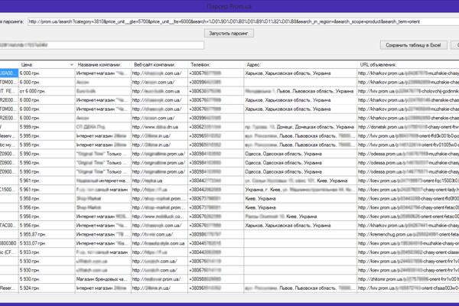The width and height of the screenshot is (459, 306).
Task: Select the http://kremenchug.prom.ua listing URL cell
Action: click(408, 234)
